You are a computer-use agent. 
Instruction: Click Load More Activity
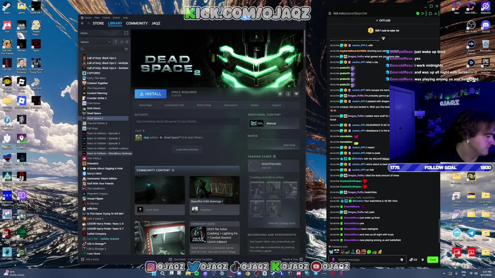click(187, 149)
